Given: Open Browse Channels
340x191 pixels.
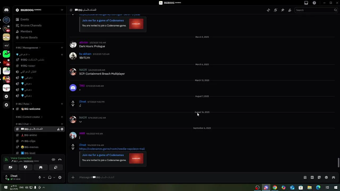Looking at the screenshot, I should pos(39,25).
